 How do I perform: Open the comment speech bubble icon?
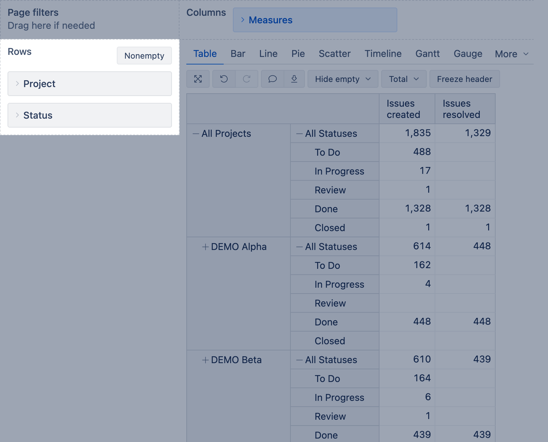pos(273,79)
